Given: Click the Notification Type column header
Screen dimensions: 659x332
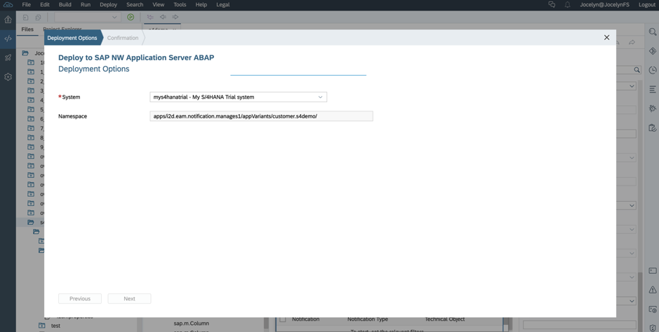Looking at the screenshot, I should tap(367, 319).
